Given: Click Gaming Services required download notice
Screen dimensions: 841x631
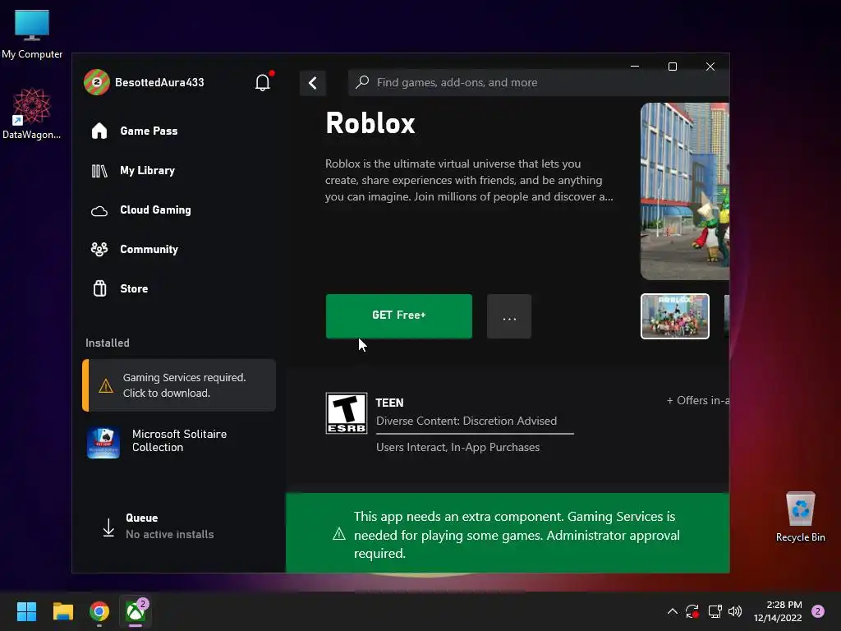Looking at the screenshot, I should (179, 385).
